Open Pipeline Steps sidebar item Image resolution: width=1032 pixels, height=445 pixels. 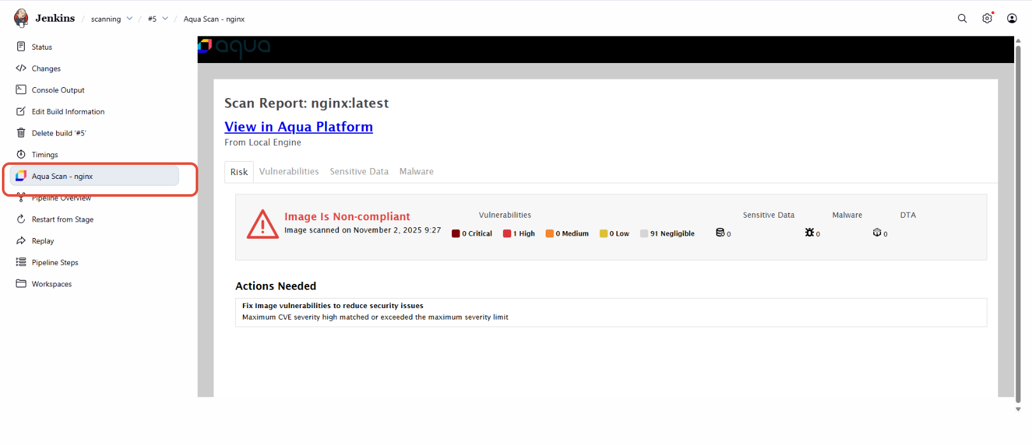click(94, 262)
